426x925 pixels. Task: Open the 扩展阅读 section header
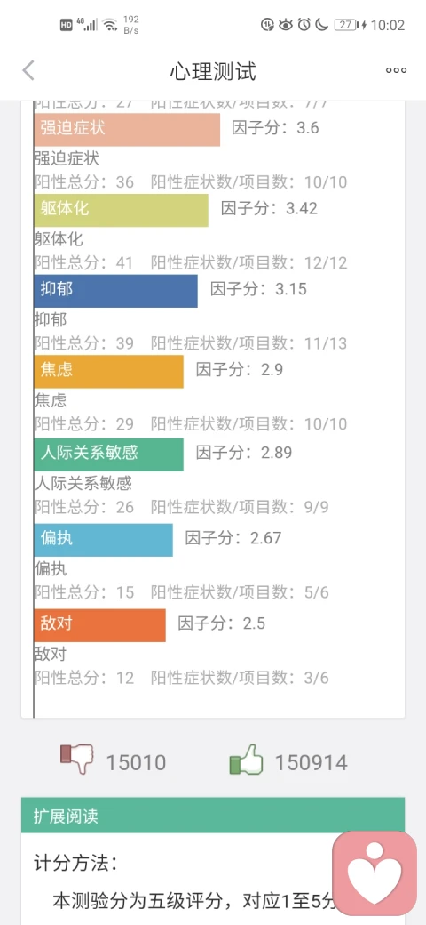213,816
